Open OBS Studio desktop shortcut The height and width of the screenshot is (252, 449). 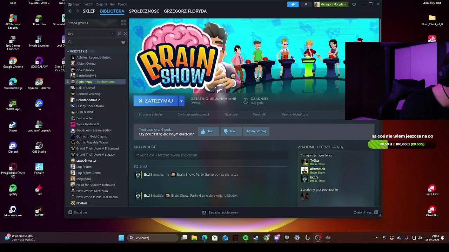point(39,147)
